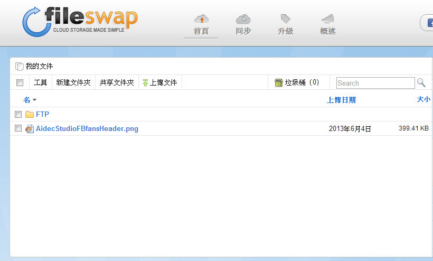
Task: Open the FTP folder link
Action: [x=43, y=114]
